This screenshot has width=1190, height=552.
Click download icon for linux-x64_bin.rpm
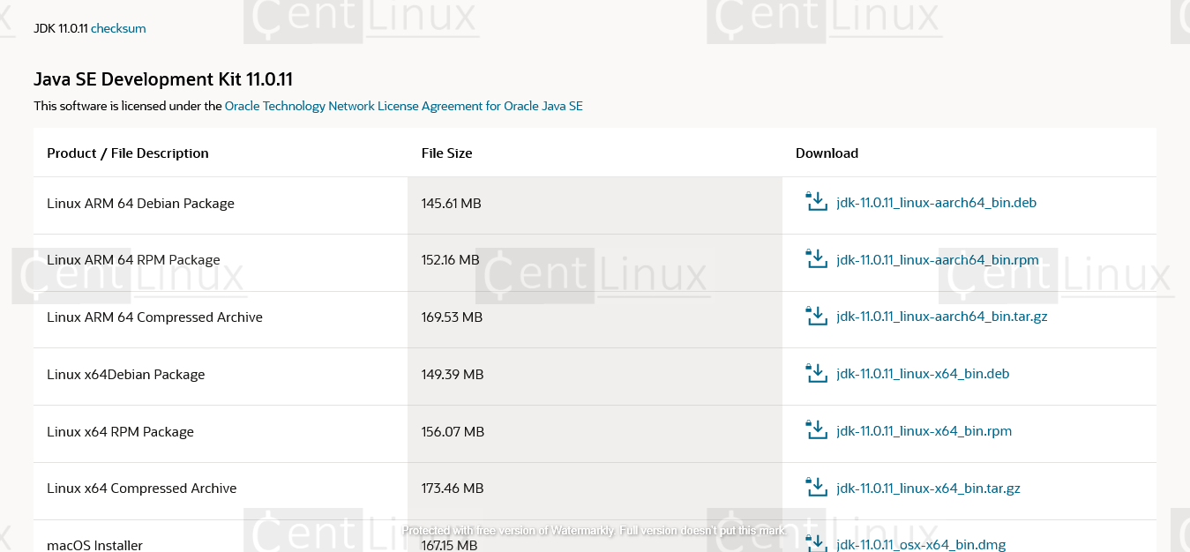pyautogui.click(x=817, y=430)
